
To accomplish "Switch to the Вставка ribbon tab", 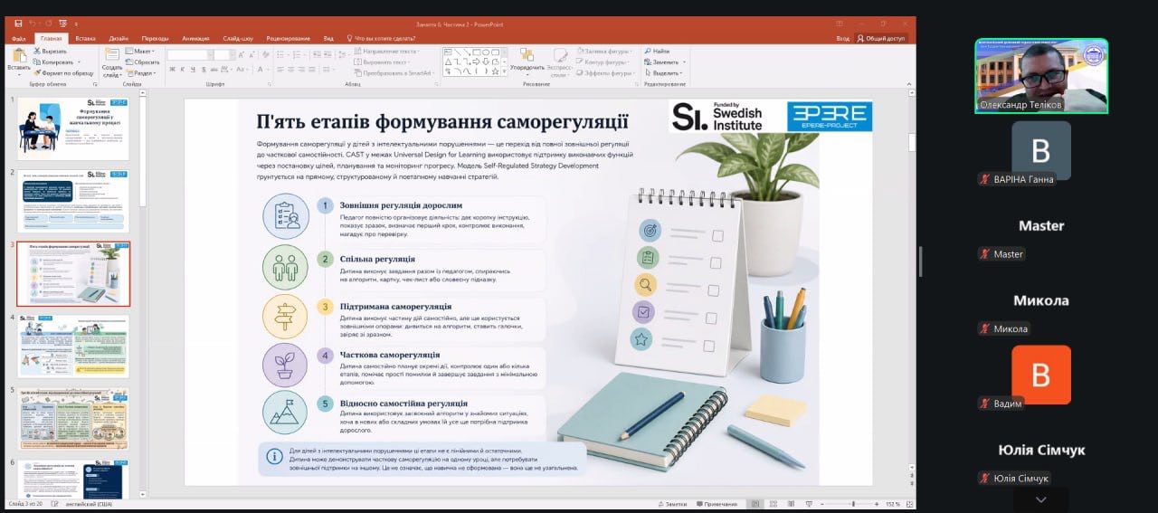I will click(x=85, y=39).
